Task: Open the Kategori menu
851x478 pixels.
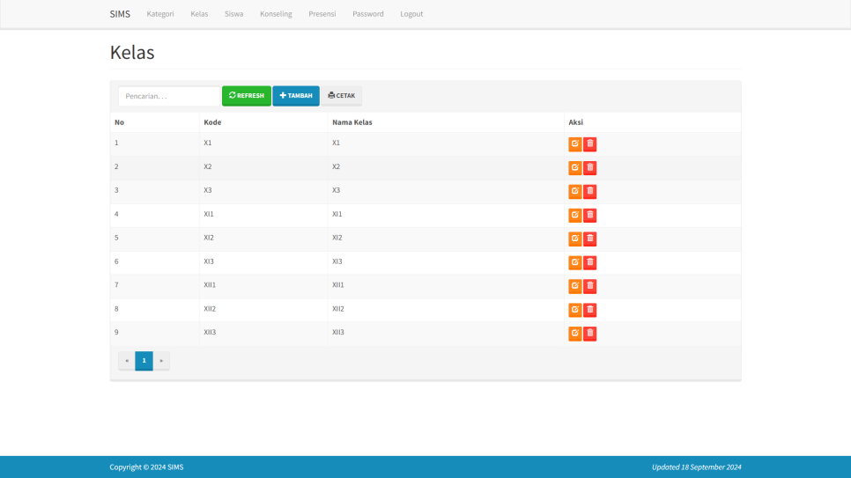Action: point(160,14)
